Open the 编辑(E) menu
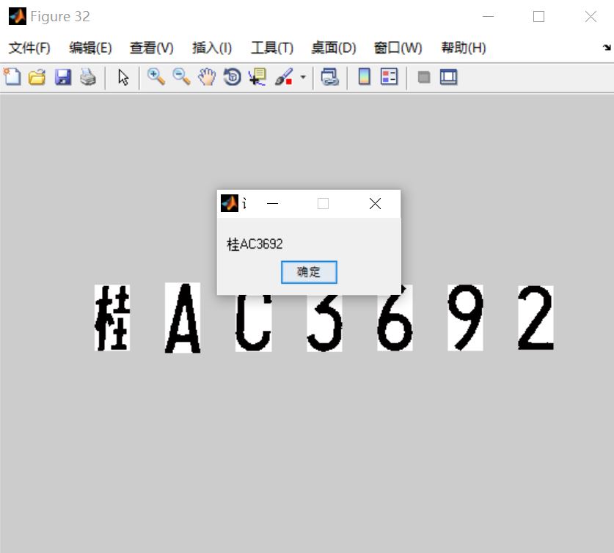This screenshot has width=614, height=553. pyautogui.click(x=90, y=48)
